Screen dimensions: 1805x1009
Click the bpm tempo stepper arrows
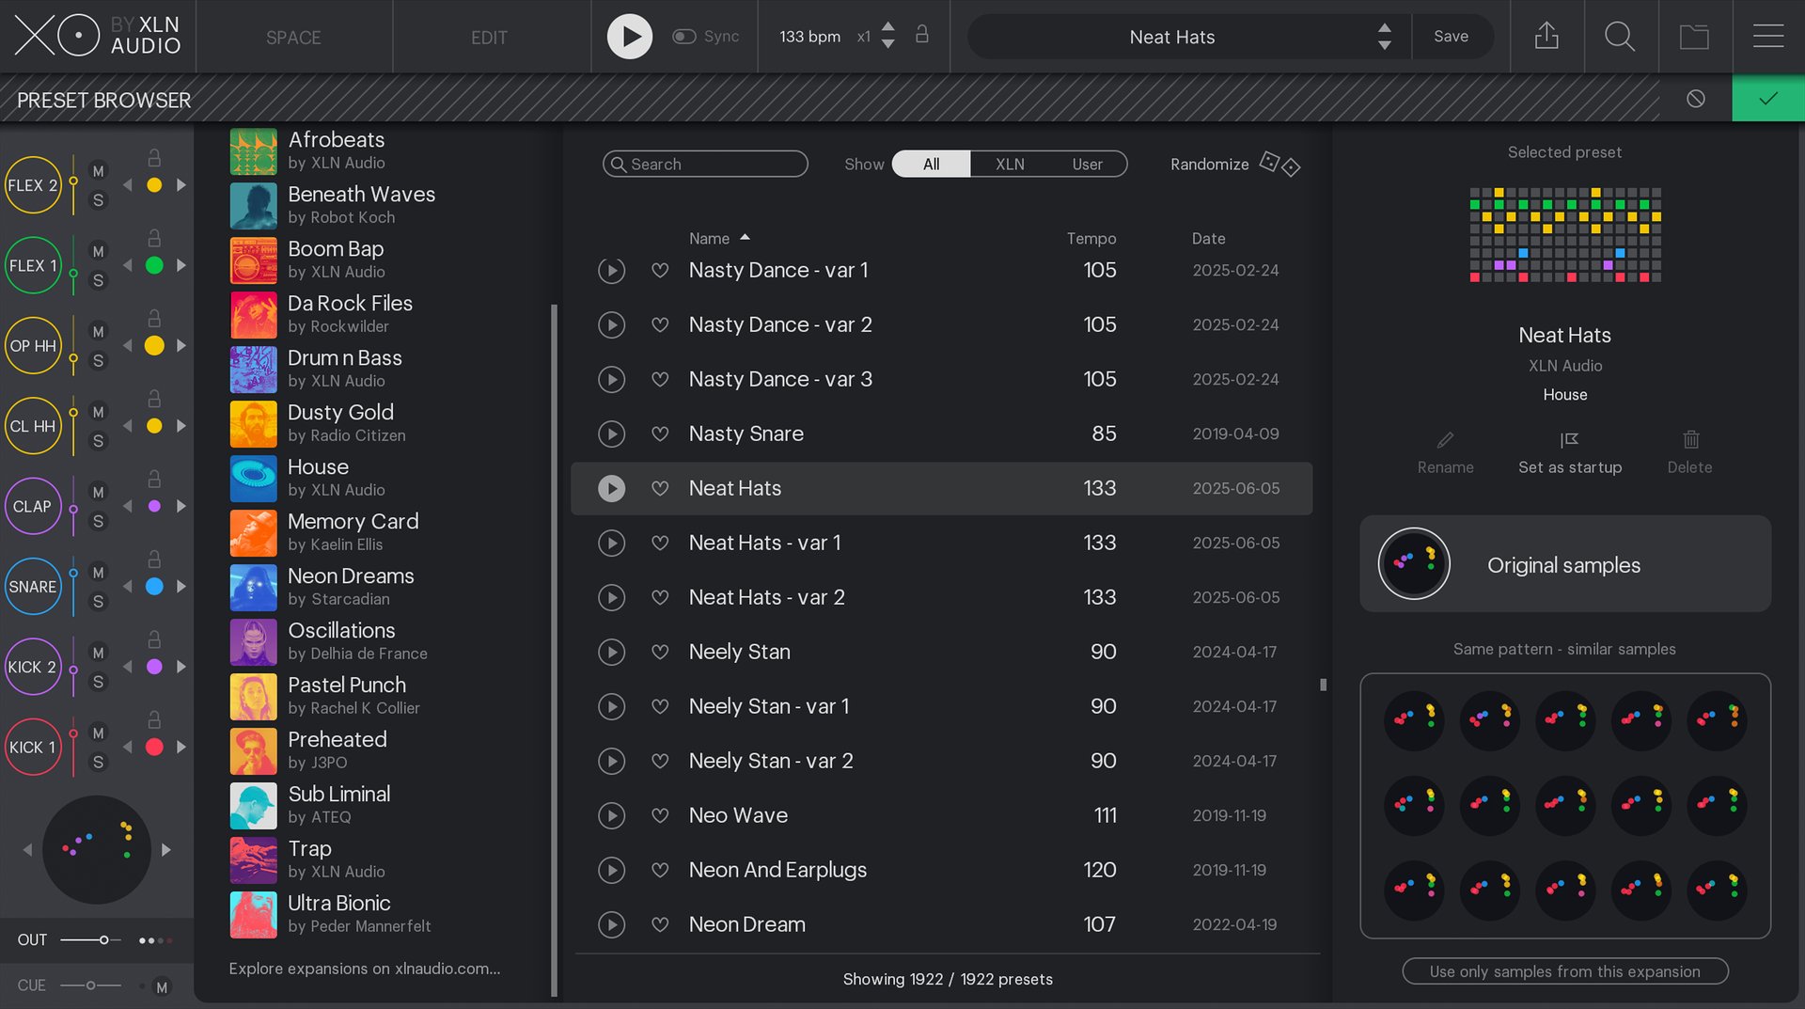click(887, 36)
